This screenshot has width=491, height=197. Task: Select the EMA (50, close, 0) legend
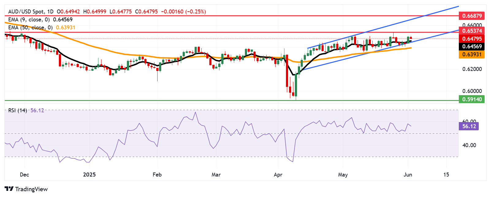(x=30, y=28)
